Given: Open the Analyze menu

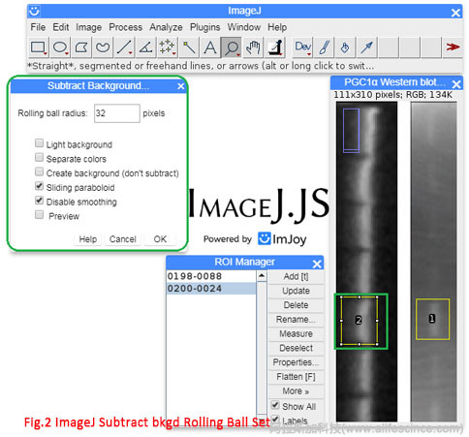Looking at the screenshot, I should (166, 27).
